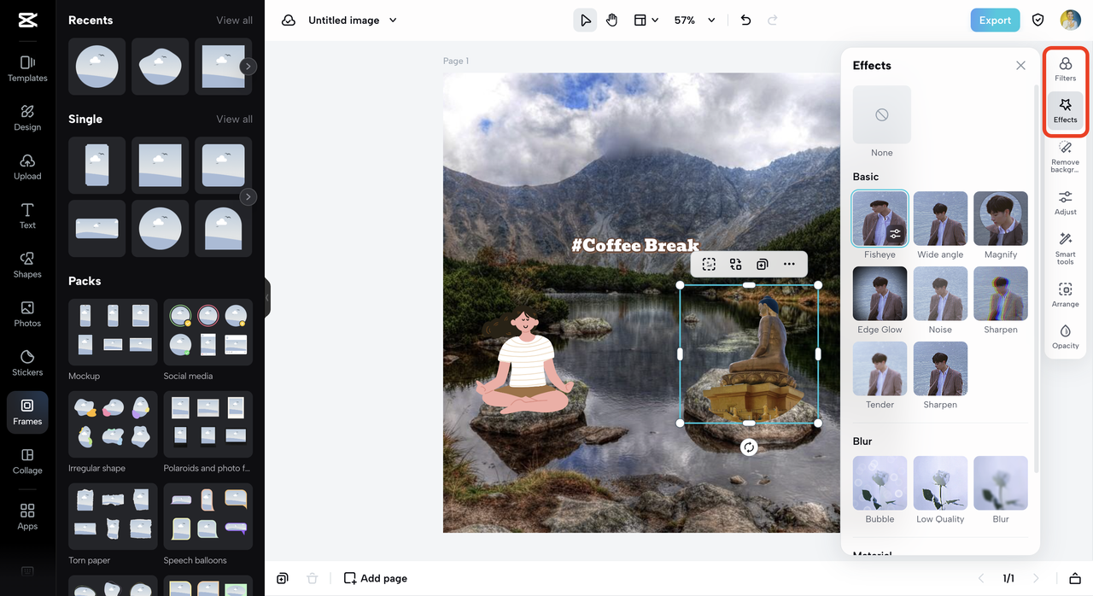The height and width of the screenshot is (596, 1093).
Task: Open the Social media frame pack
Action: point(207,332)
